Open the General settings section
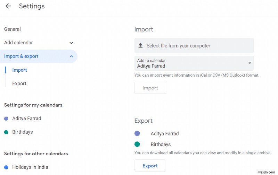278x175 pixels. pyautogui.click(x=13, y=29)
